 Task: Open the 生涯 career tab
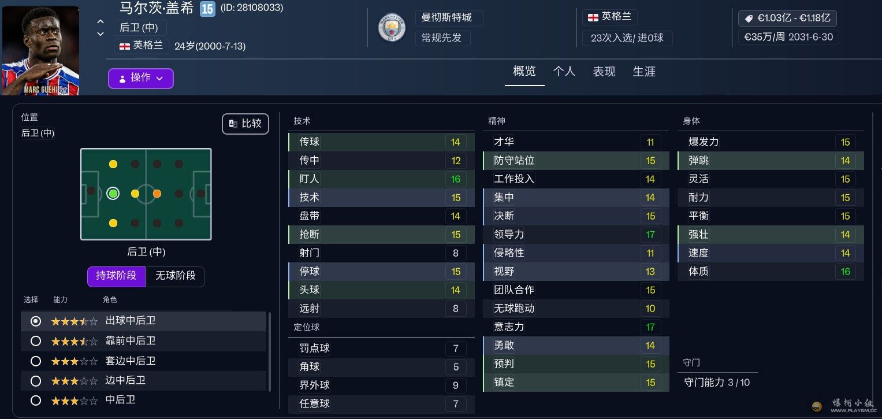tap(644, 72)
